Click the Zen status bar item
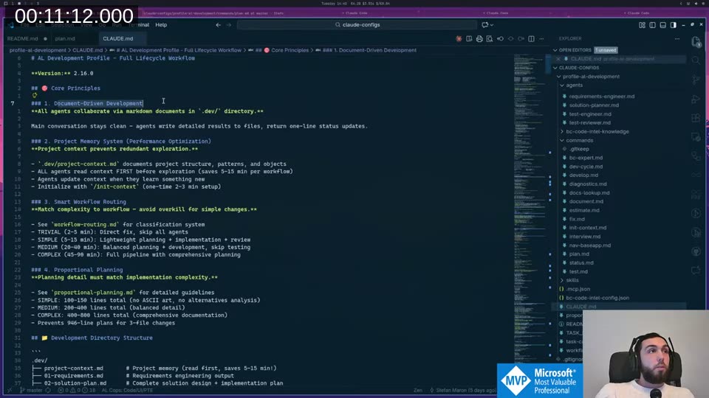The width and height of the screenshot is (709, 398). click(418, 391)
